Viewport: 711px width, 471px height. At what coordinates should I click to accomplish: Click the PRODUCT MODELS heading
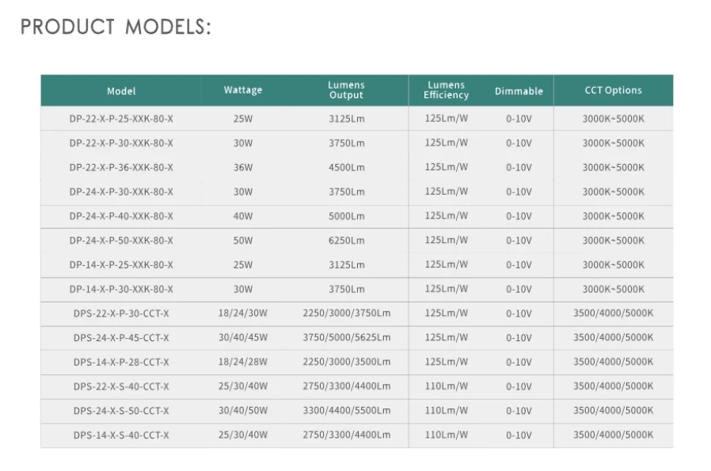tap(116, 27)
